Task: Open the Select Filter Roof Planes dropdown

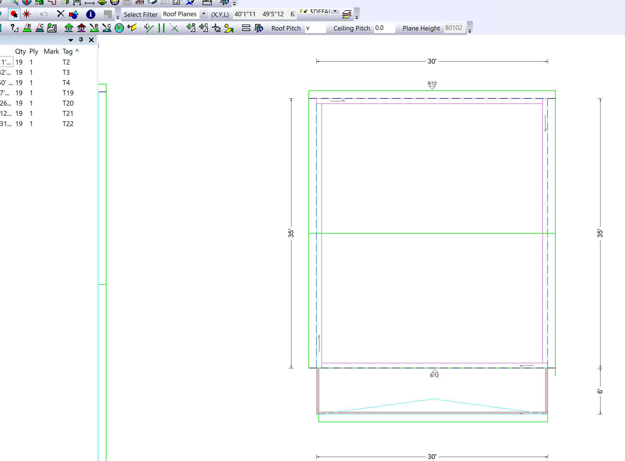Action: (x=203, y=14)
